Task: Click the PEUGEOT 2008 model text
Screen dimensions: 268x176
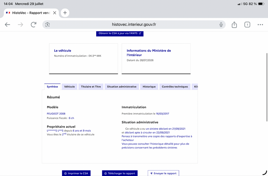Action: coord(56,114)
